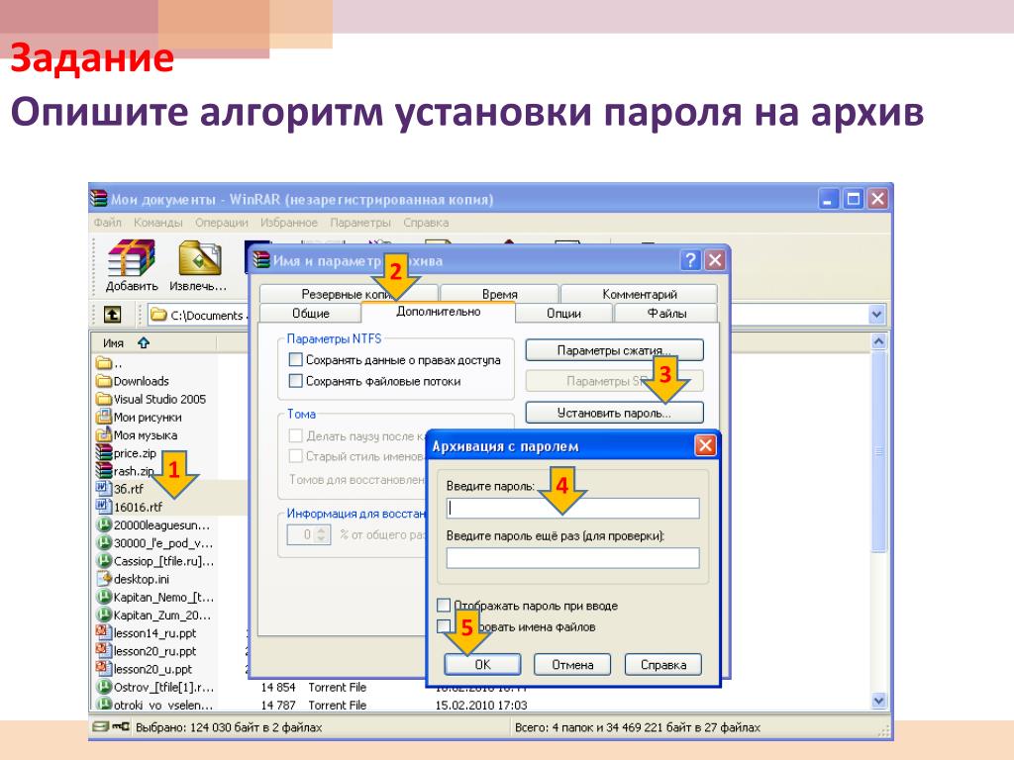Viewport: 1014px width, 760px height.
Task: Select the rash.zip archive
Action: (x=126, y=470)
